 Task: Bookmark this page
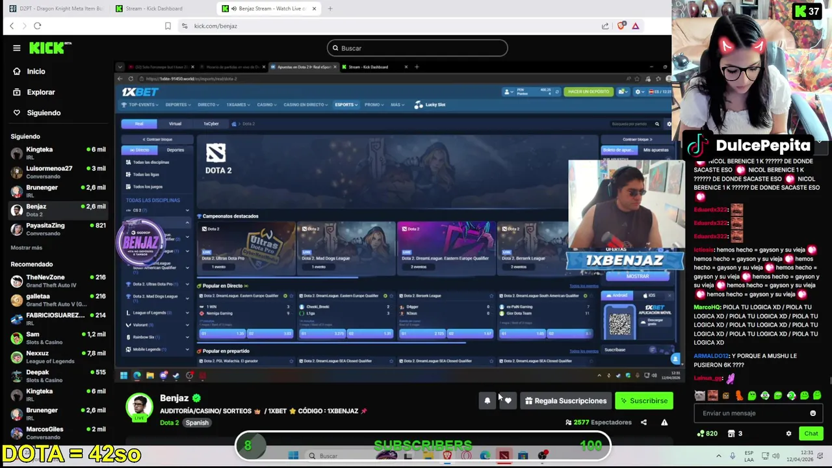point(168,26)
